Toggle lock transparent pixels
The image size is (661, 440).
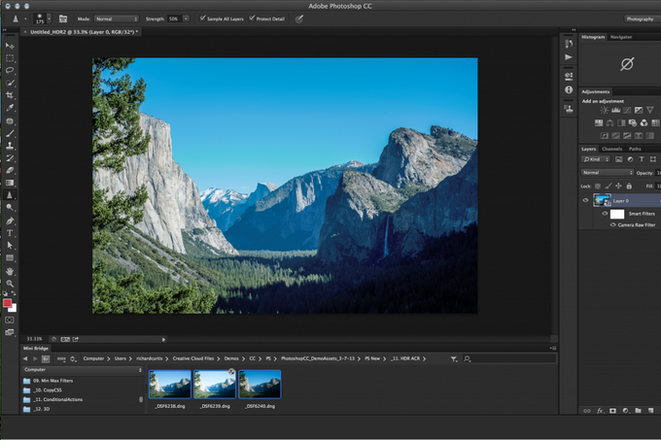(598, 186)
